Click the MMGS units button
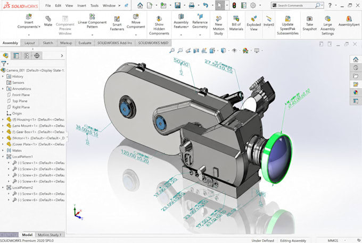This screenshot has width=362, height=243. point(333,240)
